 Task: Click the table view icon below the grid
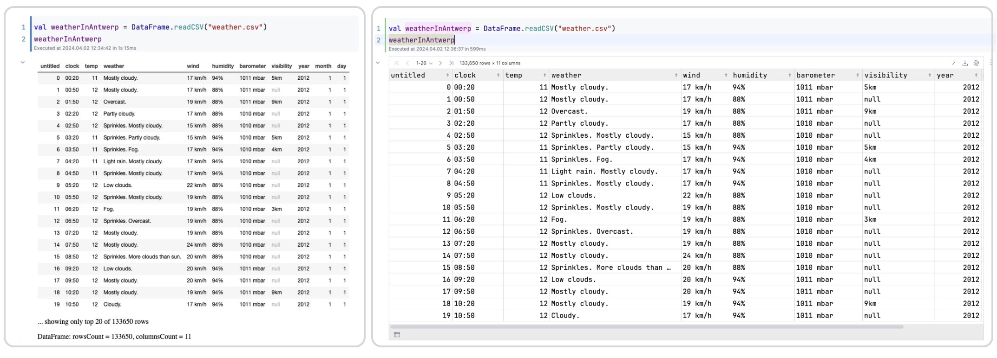coord(397,335)
